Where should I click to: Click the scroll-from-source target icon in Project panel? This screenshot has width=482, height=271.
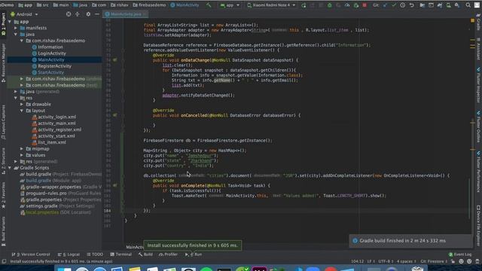tap(69, 14)
